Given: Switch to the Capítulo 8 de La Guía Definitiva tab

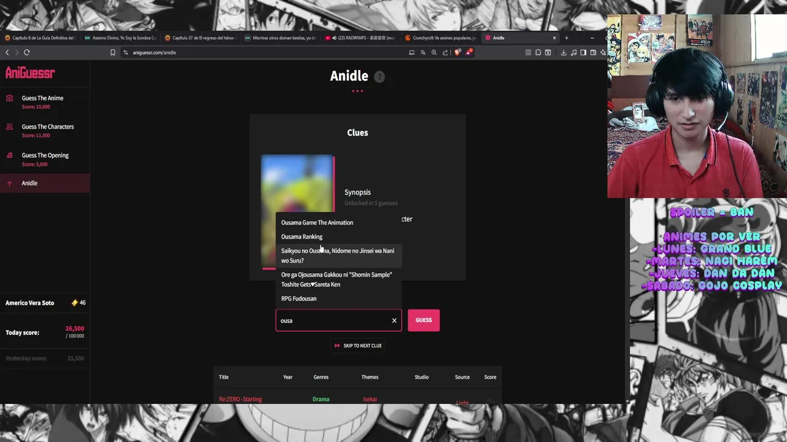Looking at the screenshot, I should [41, 38].
